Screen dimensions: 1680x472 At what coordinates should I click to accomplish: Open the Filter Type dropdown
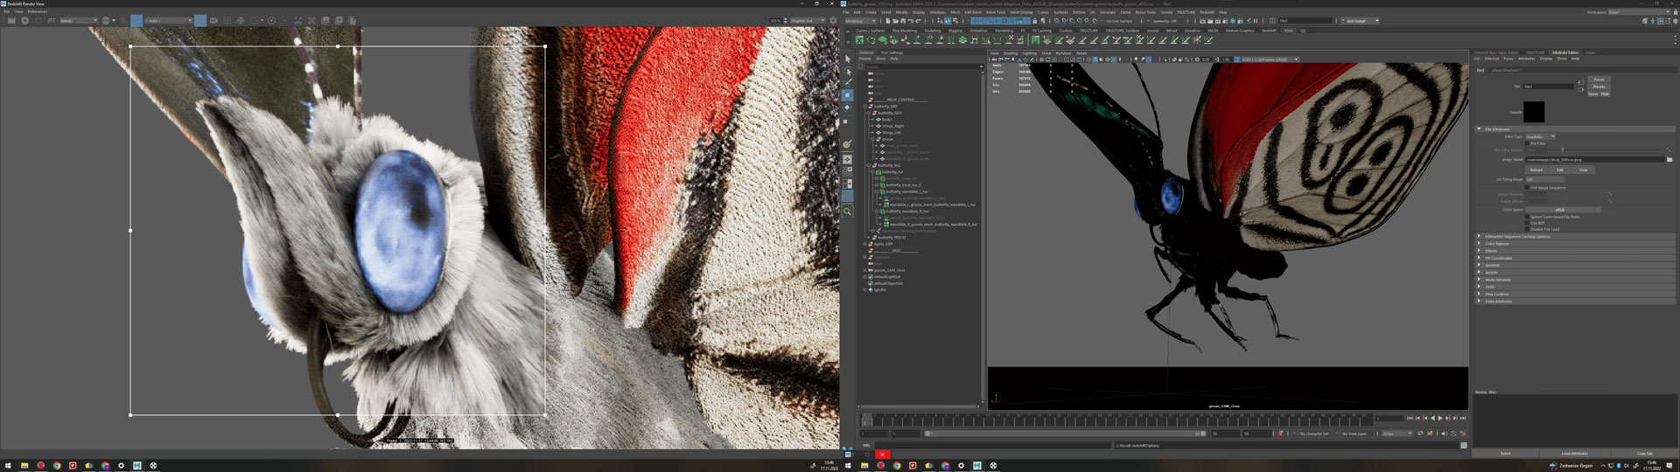[x=1540, y=136]
